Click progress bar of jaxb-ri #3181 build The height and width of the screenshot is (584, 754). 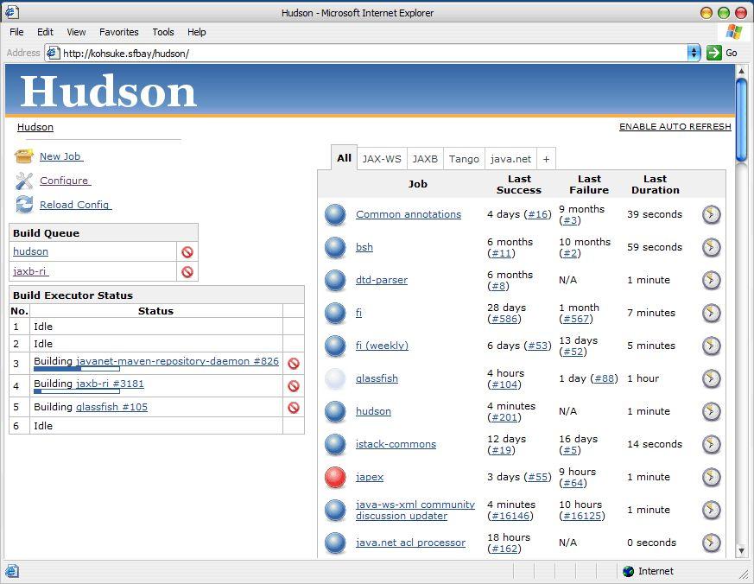coord(77,391)
